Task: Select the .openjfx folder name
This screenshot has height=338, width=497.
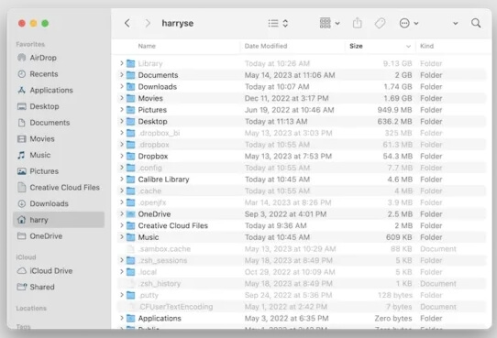Action: coord(152,202)
